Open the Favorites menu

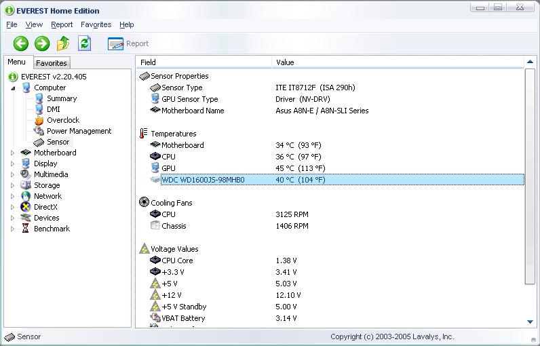coord(96,24)
